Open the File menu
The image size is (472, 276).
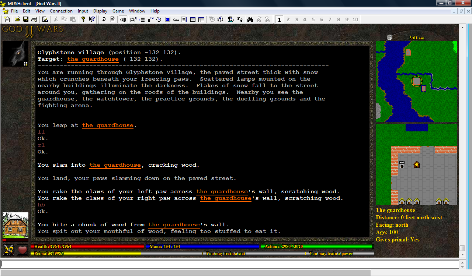click(x=14, y=11)
